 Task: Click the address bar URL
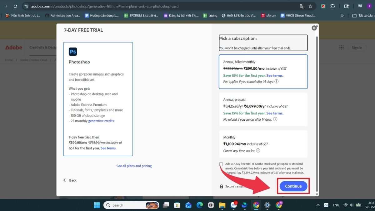[x=105, y=6]
